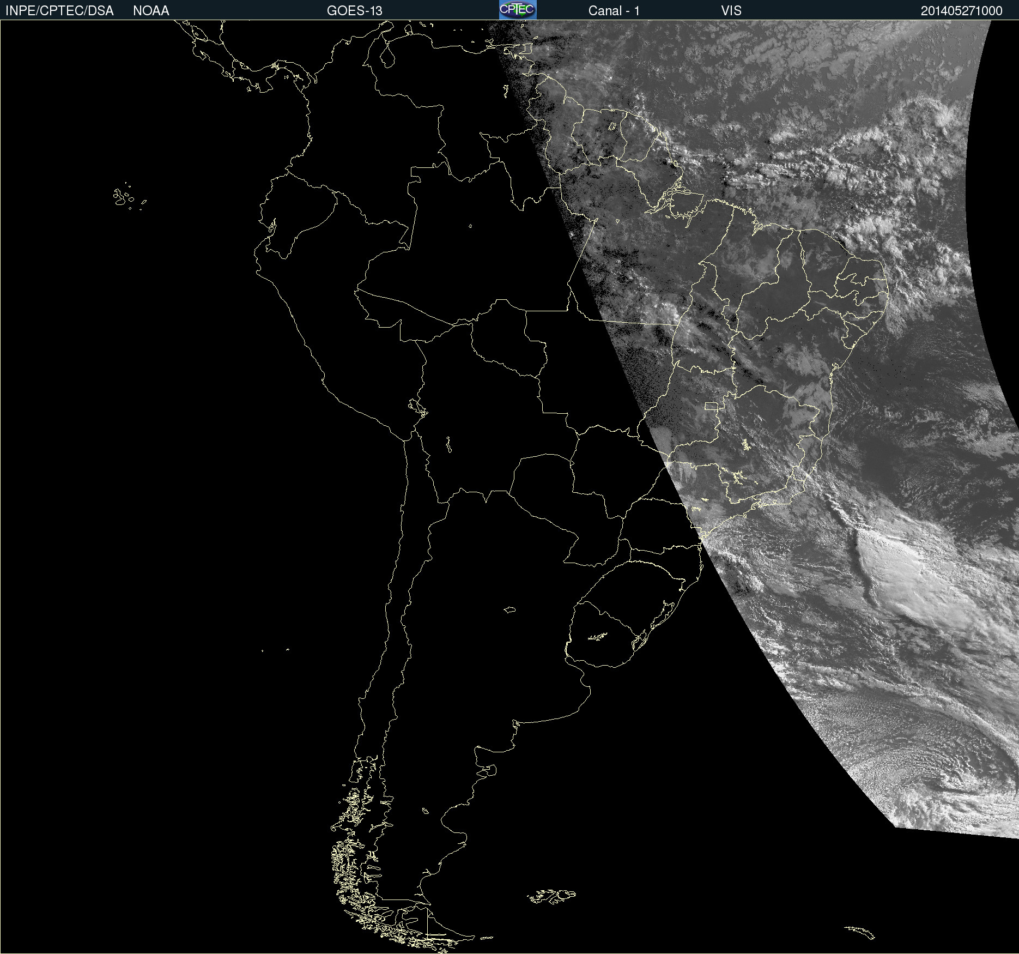The image size is (1019, 954).
Task: Click the VIS text in the header
Action: click(731, 11)
